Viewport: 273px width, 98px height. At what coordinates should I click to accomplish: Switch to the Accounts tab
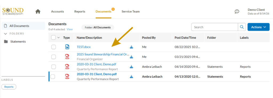(x=58, y=11)
